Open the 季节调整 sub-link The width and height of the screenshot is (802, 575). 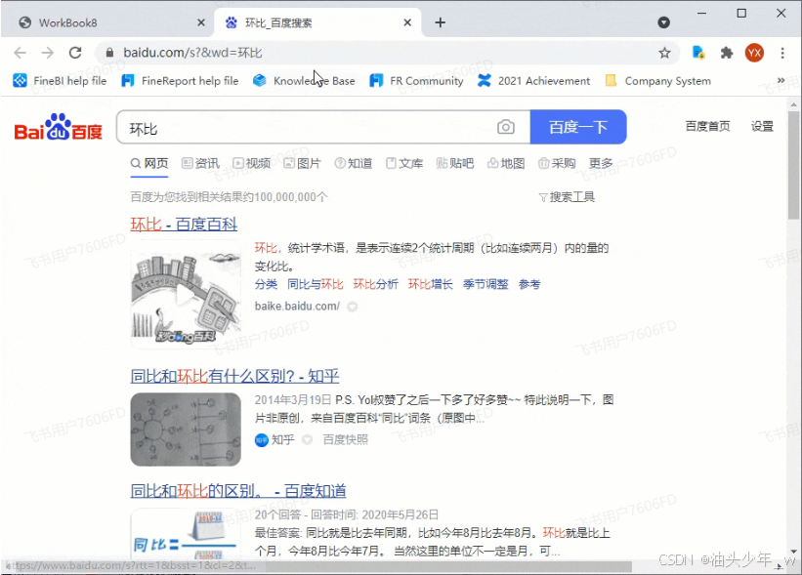click(x=485, y=284)
